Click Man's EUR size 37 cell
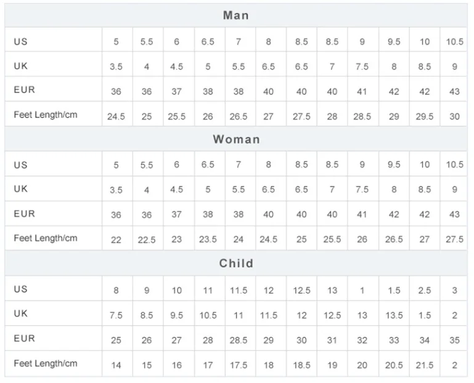 click(176, 91)
